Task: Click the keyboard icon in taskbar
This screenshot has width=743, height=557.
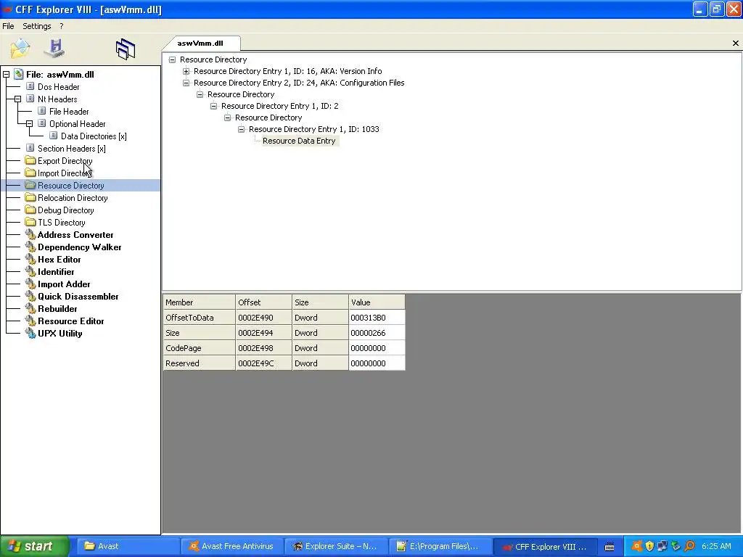Action: coord(609,547)
